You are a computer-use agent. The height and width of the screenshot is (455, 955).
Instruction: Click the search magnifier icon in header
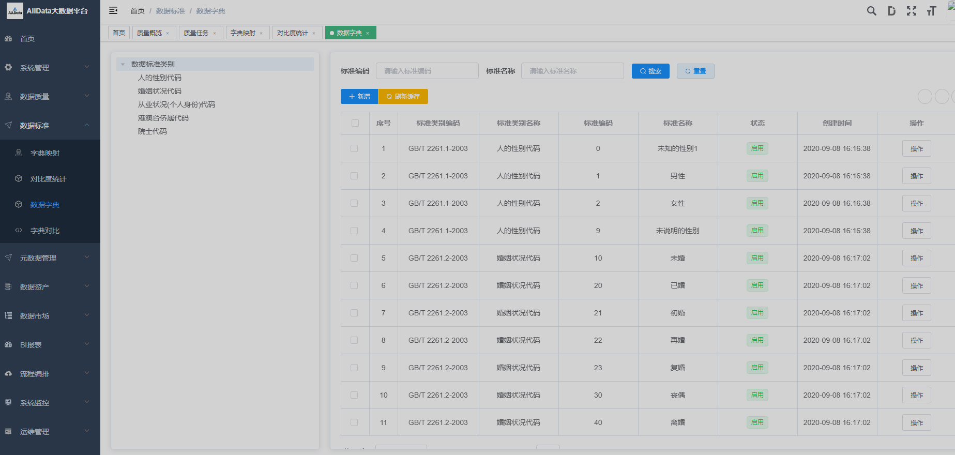tap(871, 11)
